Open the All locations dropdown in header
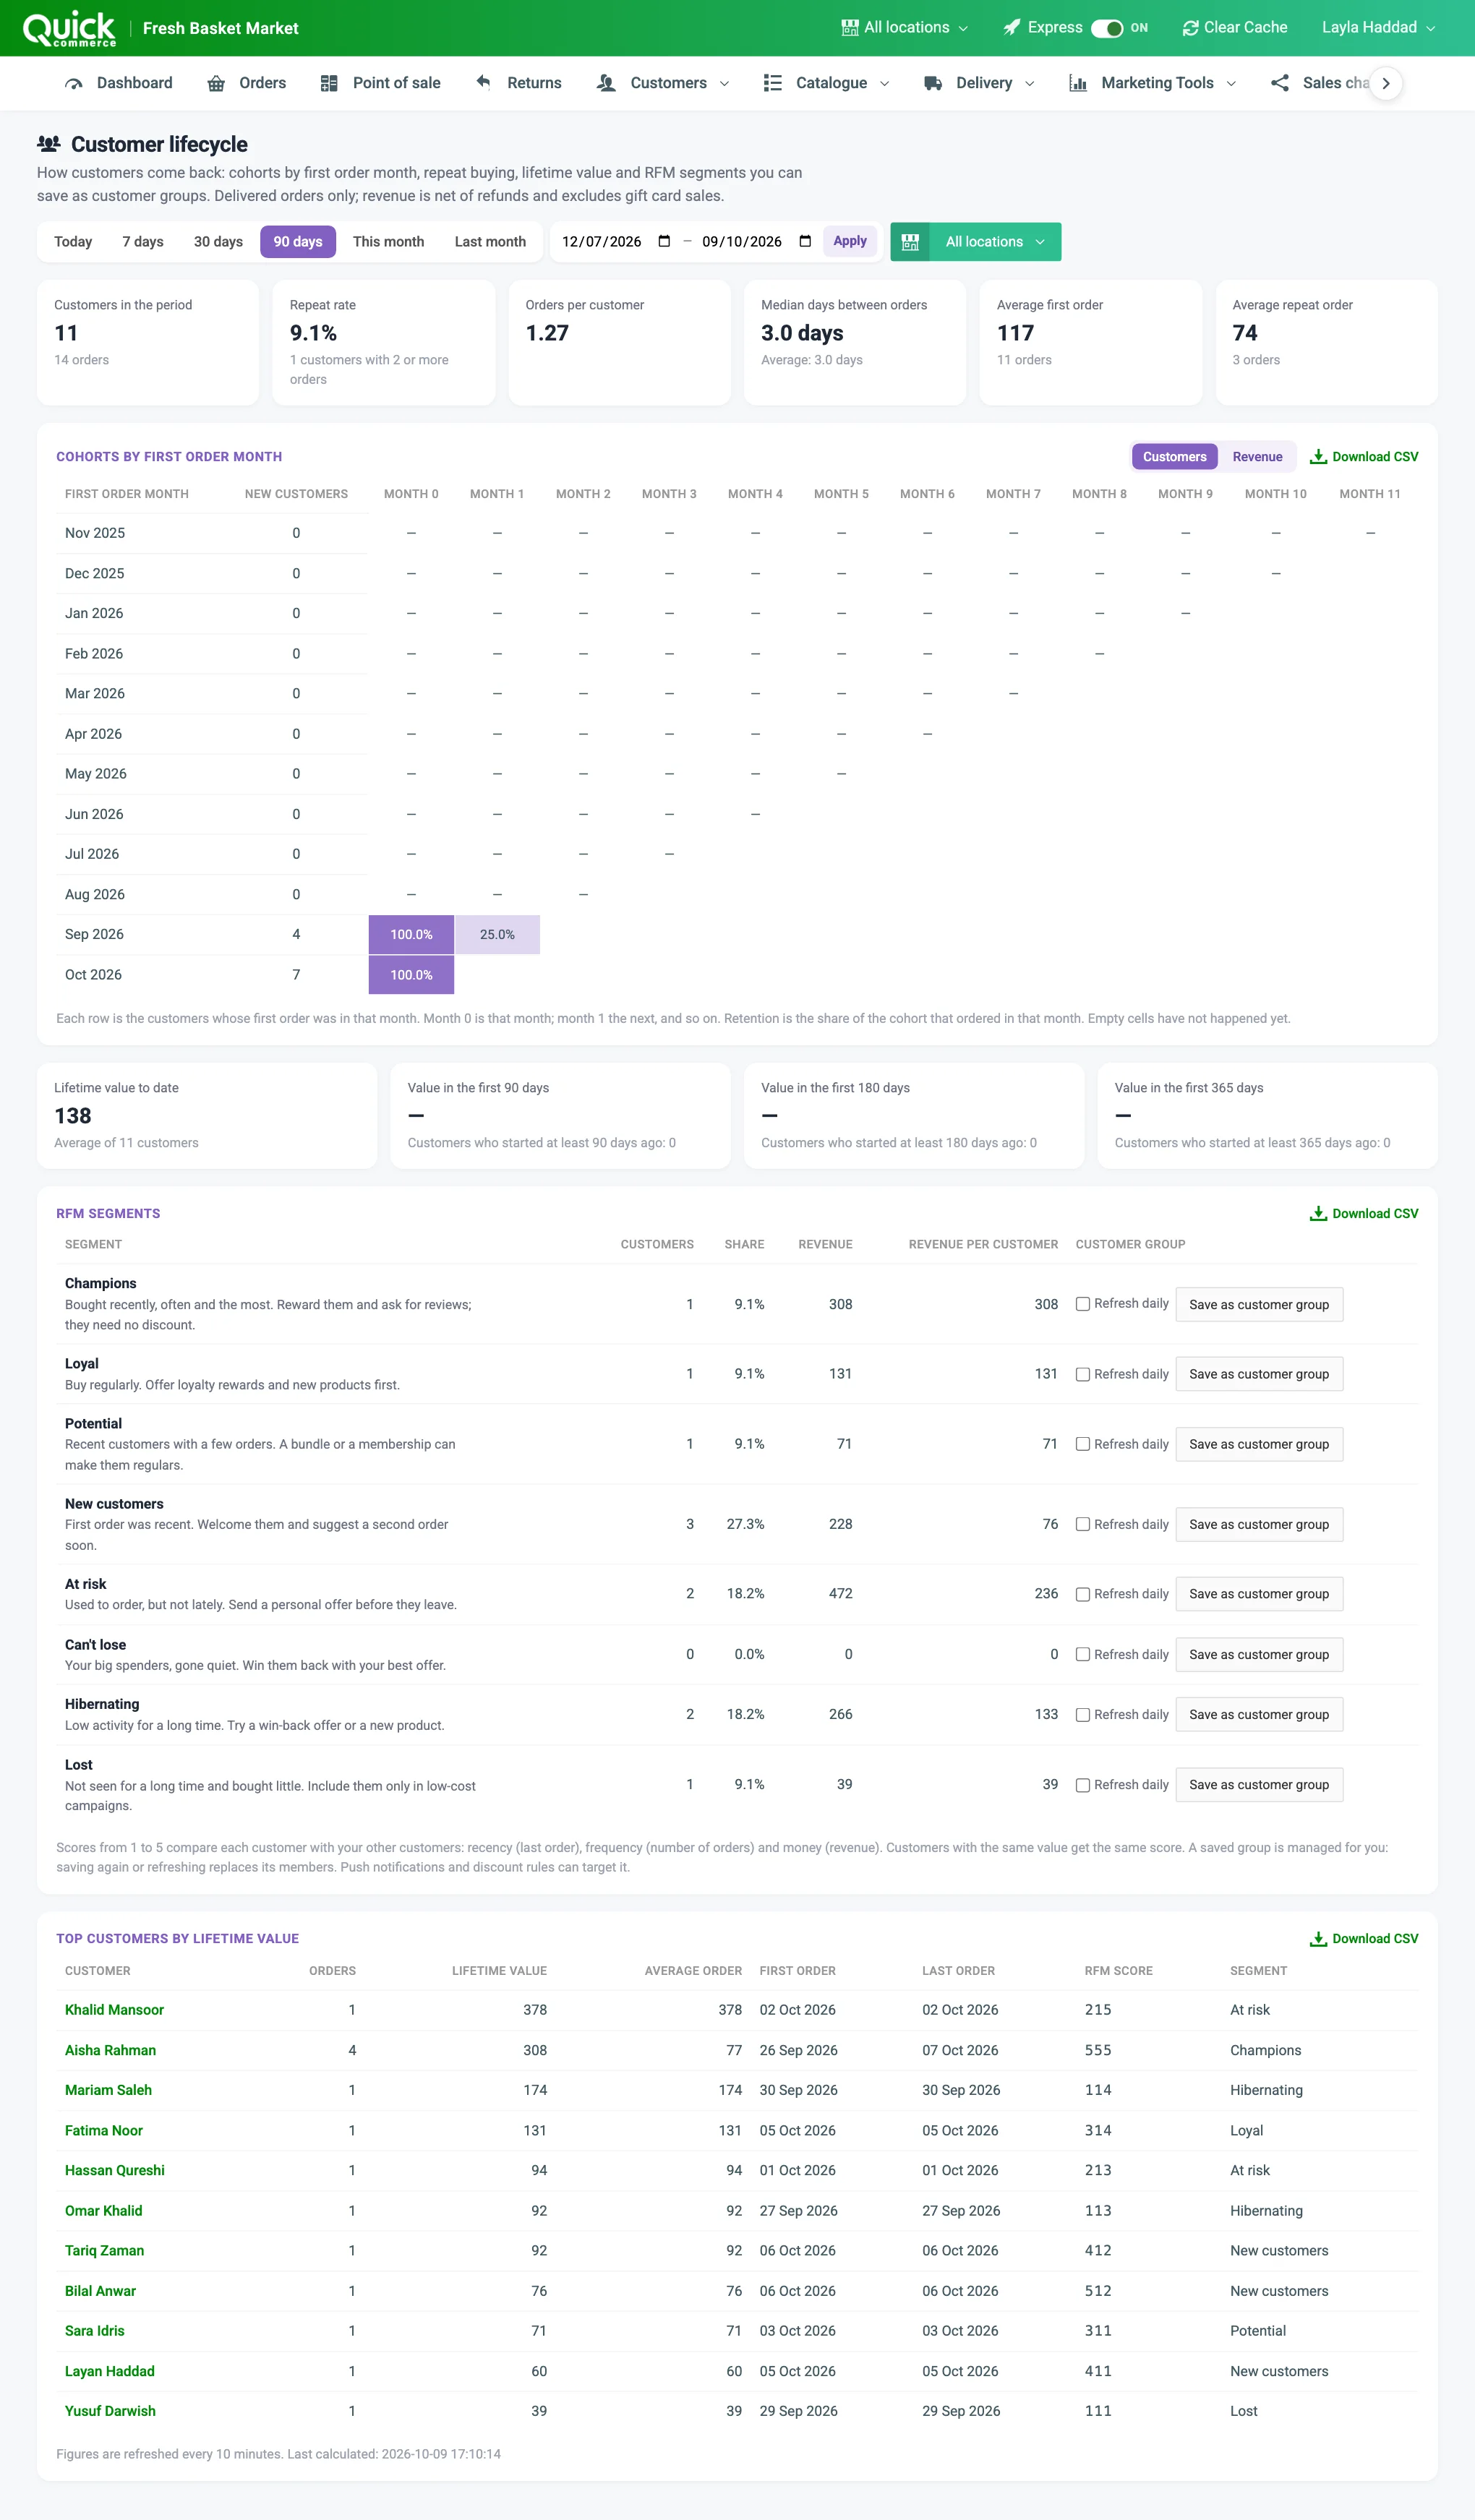Screen dimensions: 1475x2520 coord(905,28)
